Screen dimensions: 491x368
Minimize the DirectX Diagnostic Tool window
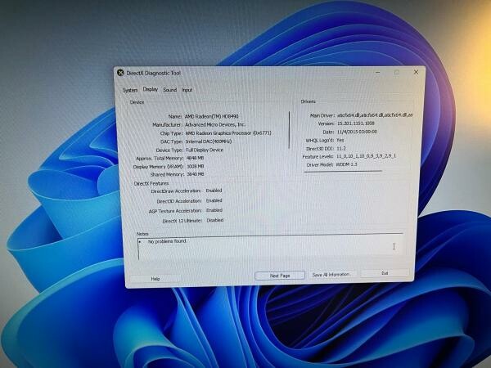pyautogui.click(x=378, y=72)
